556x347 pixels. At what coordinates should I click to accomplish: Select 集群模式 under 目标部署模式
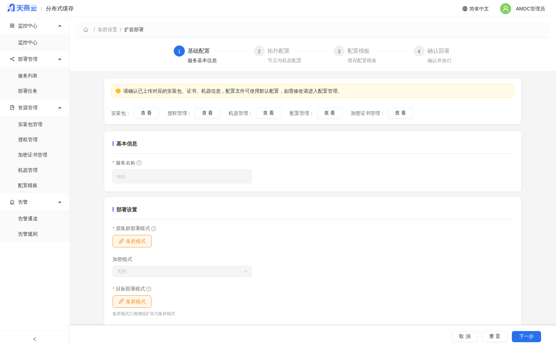click(x=132, y=302)
